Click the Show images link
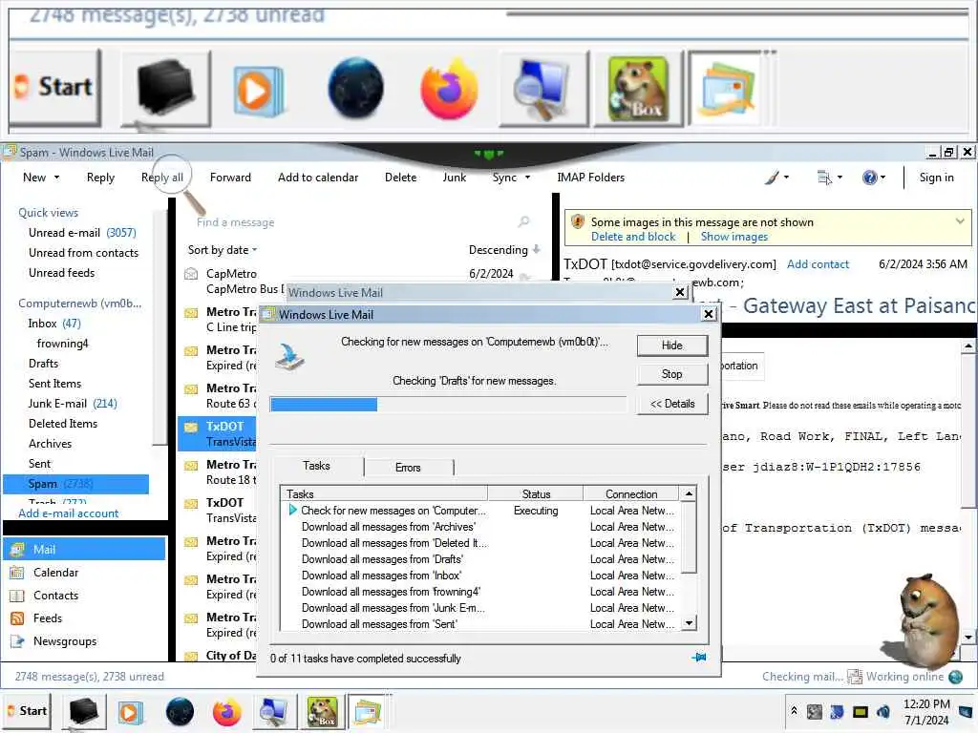 tap(734, 237)
